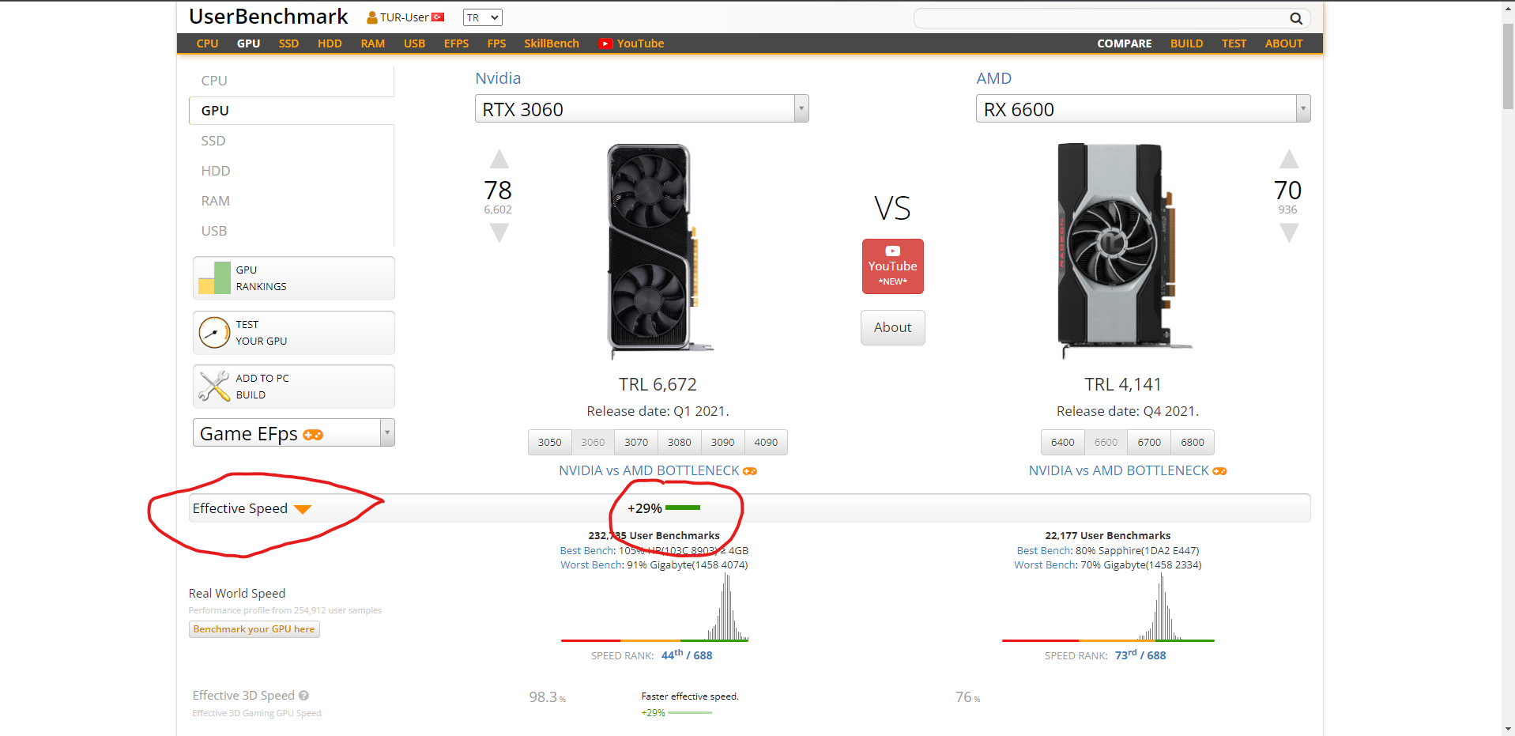This screenshot has height=736, width=1515.
Task: Open the RX 6600 speed rank link
Action: point(1140,655)
